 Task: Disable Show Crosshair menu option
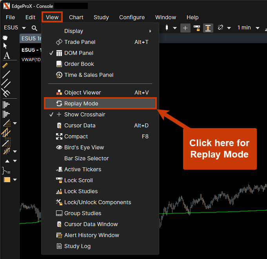click(85, 114)
